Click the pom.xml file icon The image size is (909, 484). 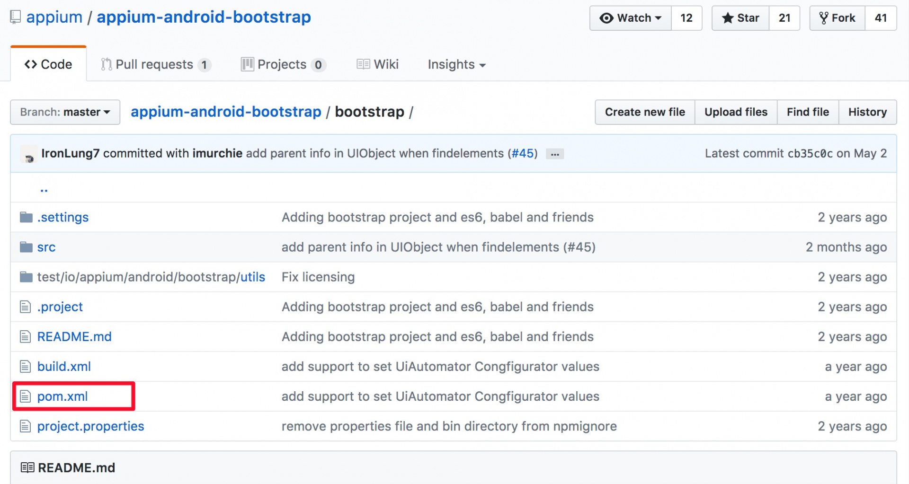pos(25,396)
